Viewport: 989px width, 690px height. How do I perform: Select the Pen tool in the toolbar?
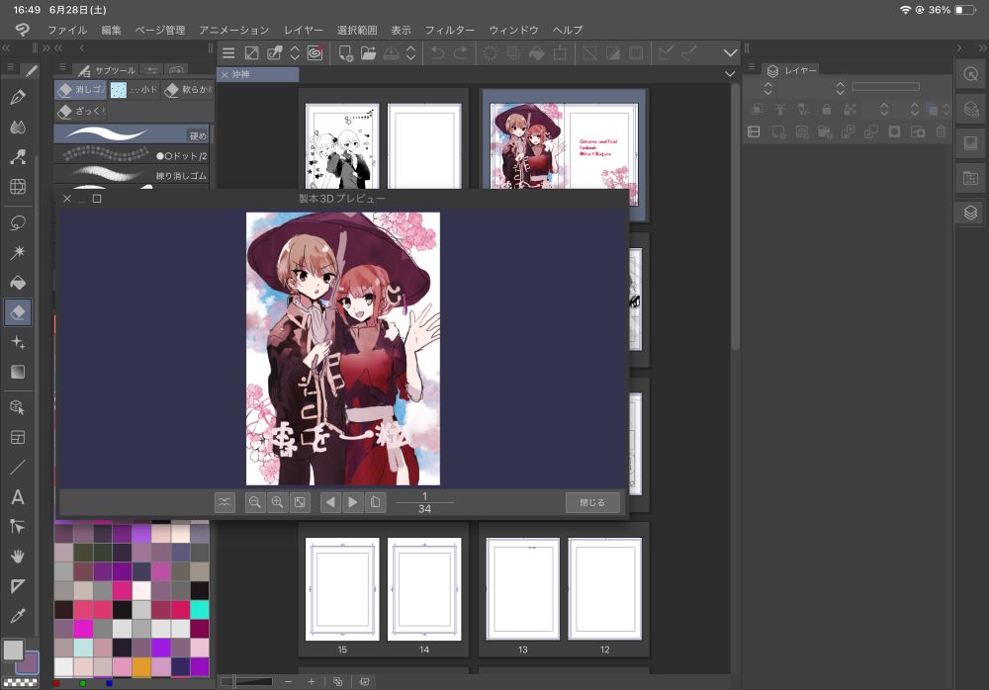click(x=18, y=97)
